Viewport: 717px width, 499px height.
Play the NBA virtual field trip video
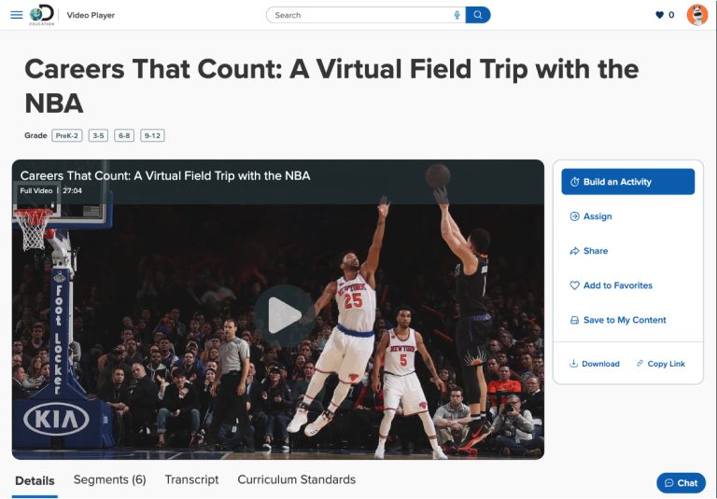284,315
